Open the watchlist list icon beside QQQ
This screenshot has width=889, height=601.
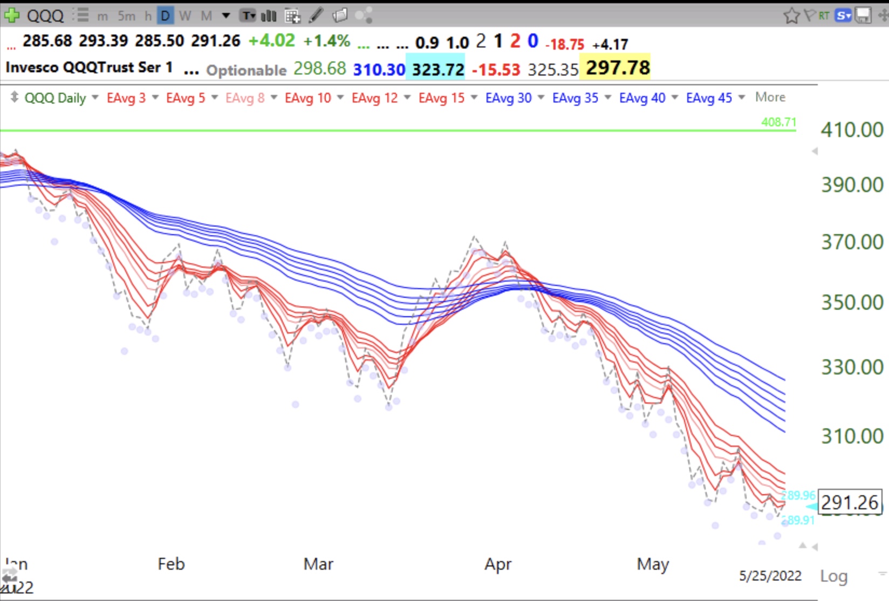tap(81, 15)
